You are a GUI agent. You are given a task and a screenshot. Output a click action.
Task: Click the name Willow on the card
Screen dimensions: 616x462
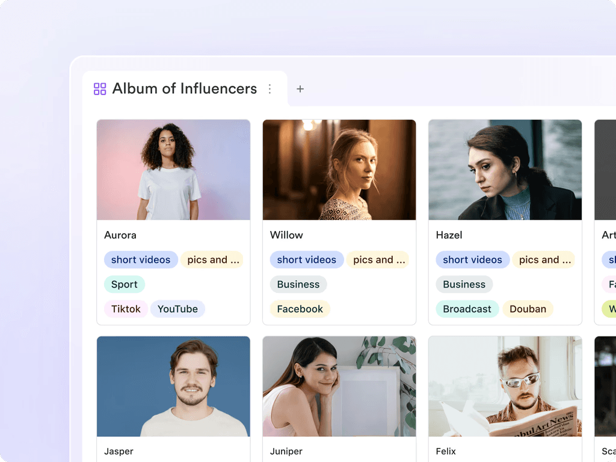pyautogui.click(x=286, y=235)
